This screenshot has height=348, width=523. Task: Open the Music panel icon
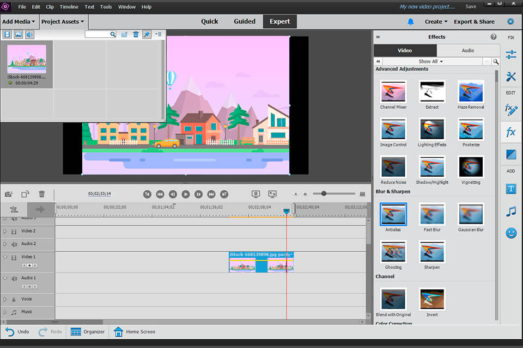coord(511,211)
